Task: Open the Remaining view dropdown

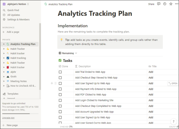Action: tap(68, 53)
